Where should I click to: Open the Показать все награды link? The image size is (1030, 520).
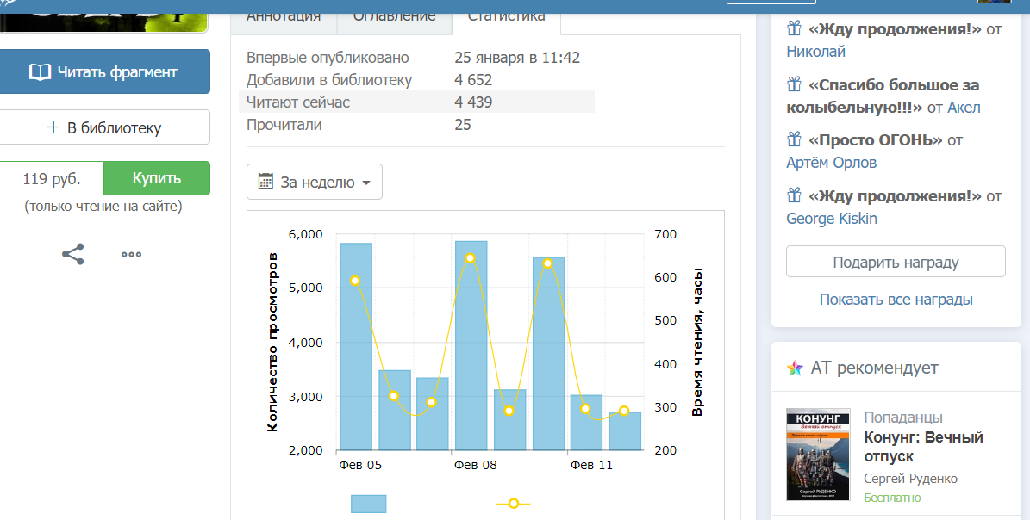click(896, 300)
